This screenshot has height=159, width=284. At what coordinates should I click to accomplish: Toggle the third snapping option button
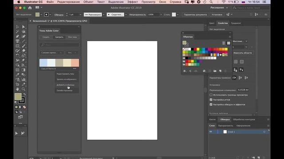246,78
